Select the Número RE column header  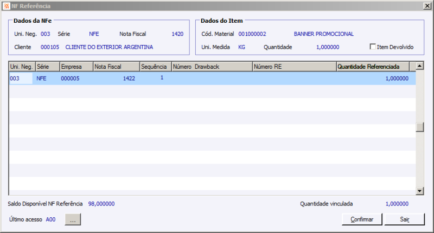click(295, 67)
